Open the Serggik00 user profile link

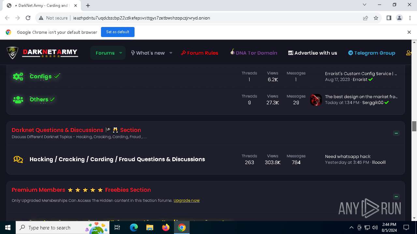372,102
